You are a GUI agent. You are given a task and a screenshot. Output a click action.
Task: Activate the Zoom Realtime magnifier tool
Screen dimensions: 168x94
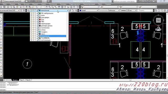tap(50, 7)
